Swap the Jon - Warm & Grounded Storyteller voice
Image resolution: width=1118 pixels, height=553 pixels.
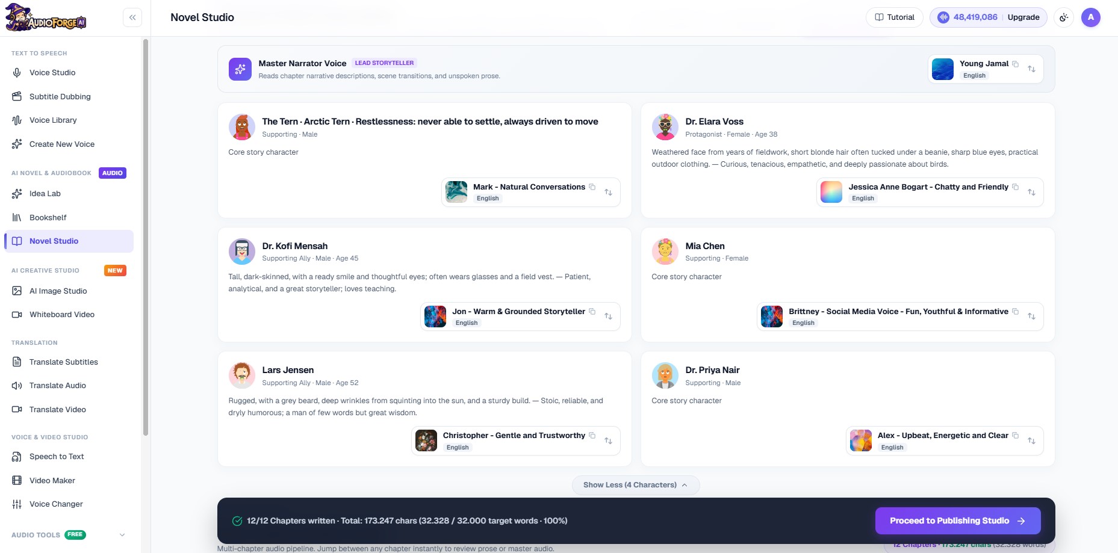pyautogui.click(x=608, y=317)
